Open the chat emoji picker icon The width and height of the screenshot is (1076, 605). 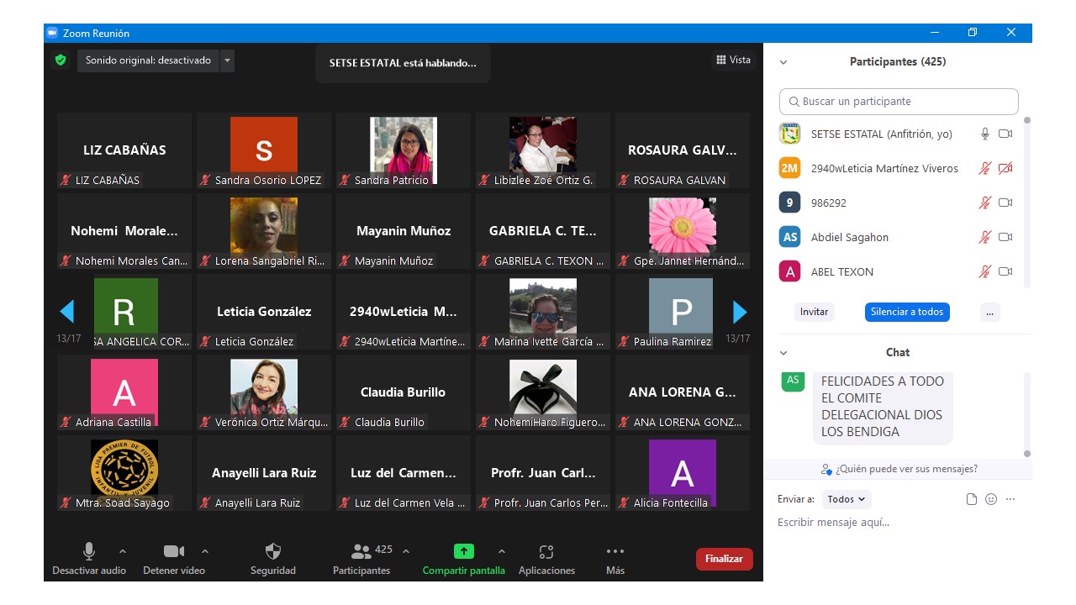991,499
